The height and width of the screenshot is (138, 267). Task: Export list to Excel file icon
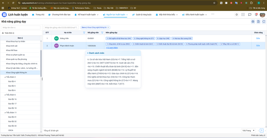pyautogui.click(x=258, y=22)
